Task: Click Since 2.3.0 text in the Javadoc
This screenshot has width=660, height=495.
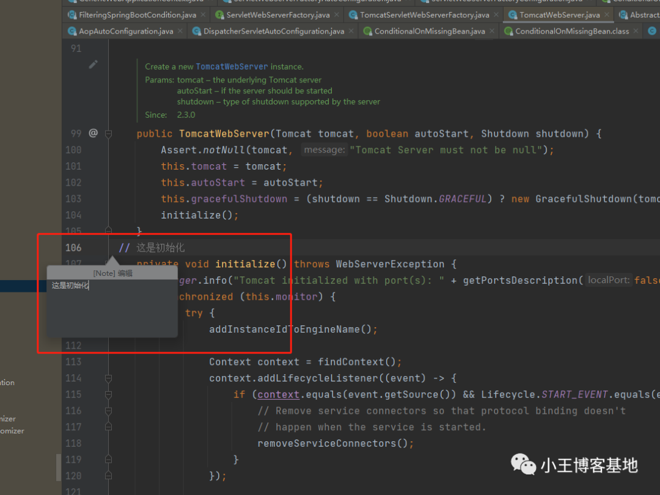Action: 170,115
